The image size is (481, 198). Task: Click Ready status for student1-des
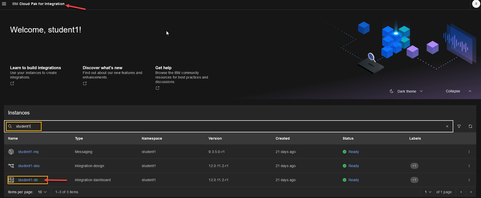353,166
